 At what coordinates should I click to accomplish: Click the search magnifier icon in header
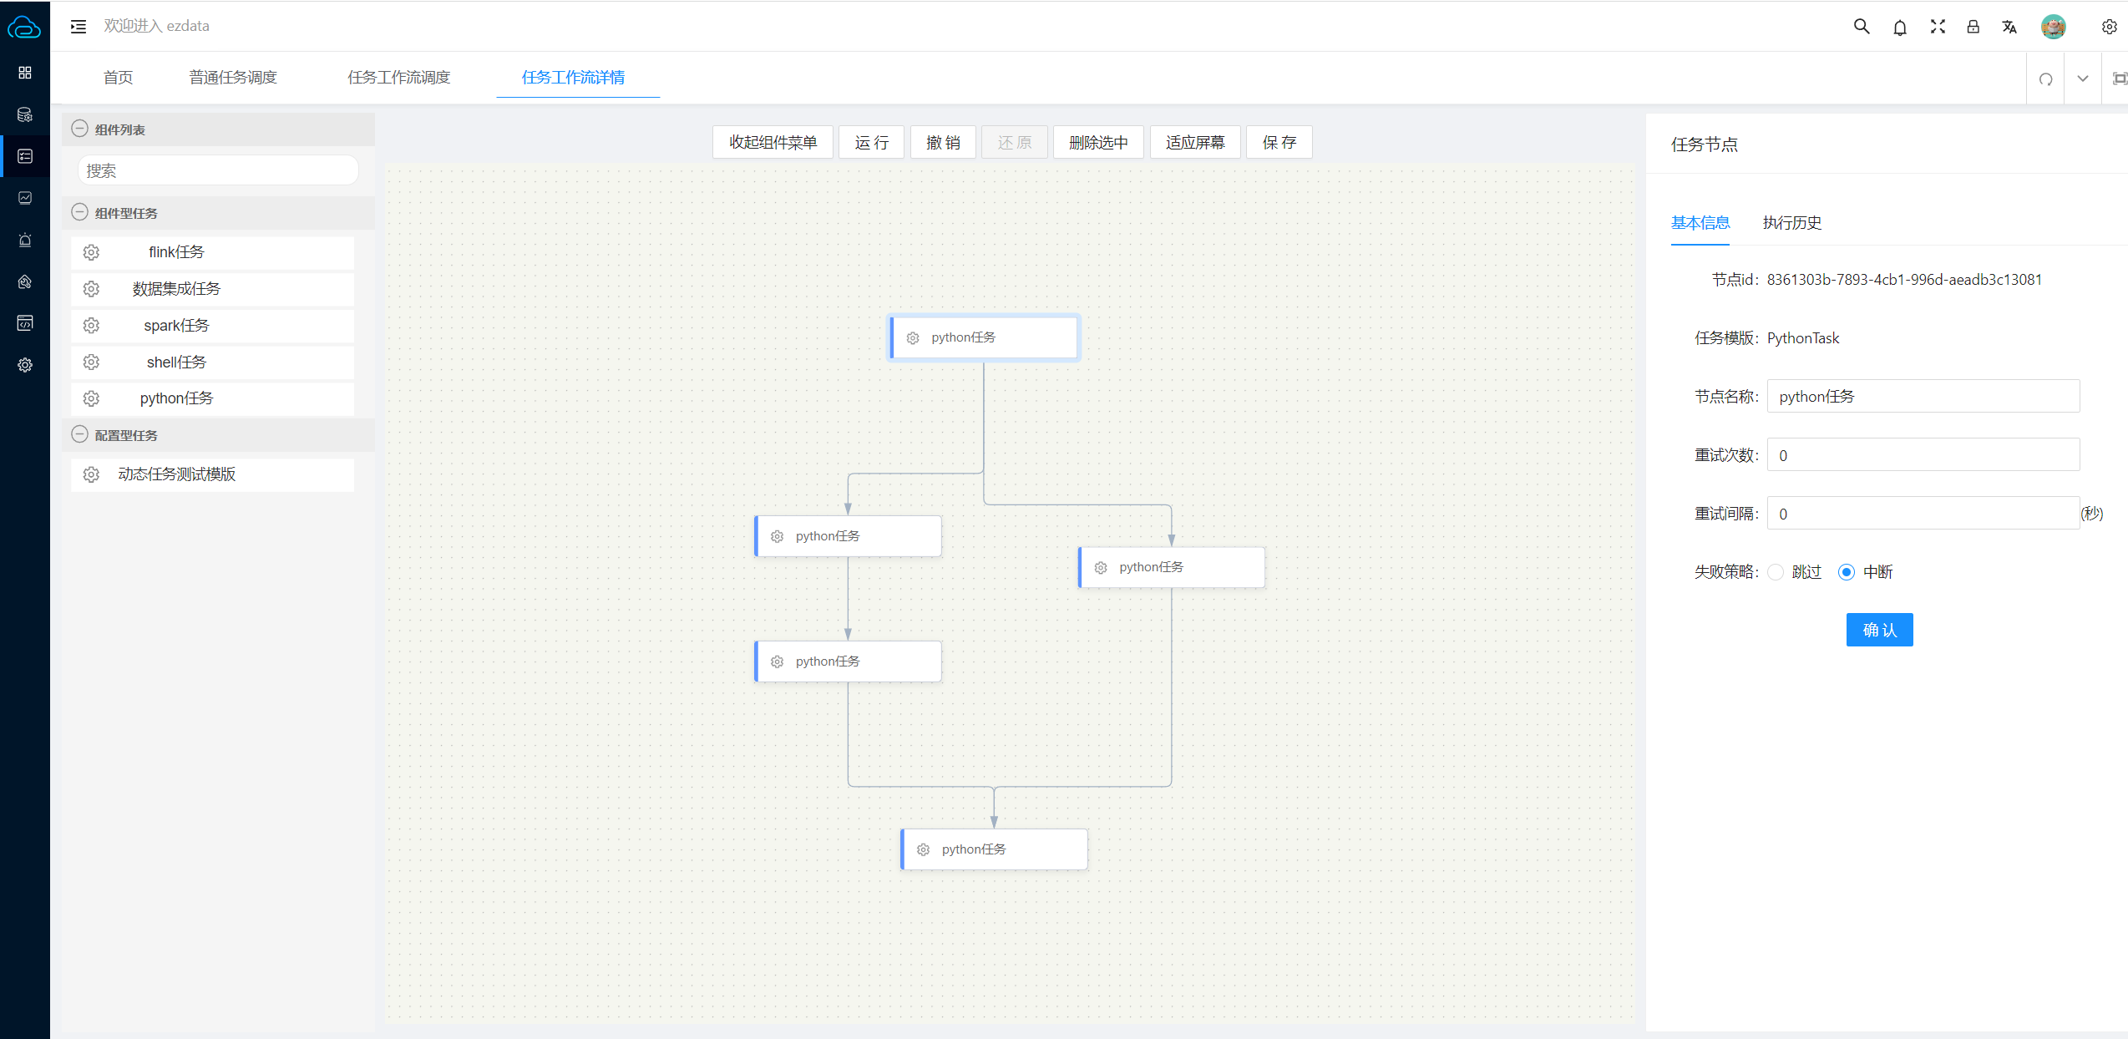1862,27
